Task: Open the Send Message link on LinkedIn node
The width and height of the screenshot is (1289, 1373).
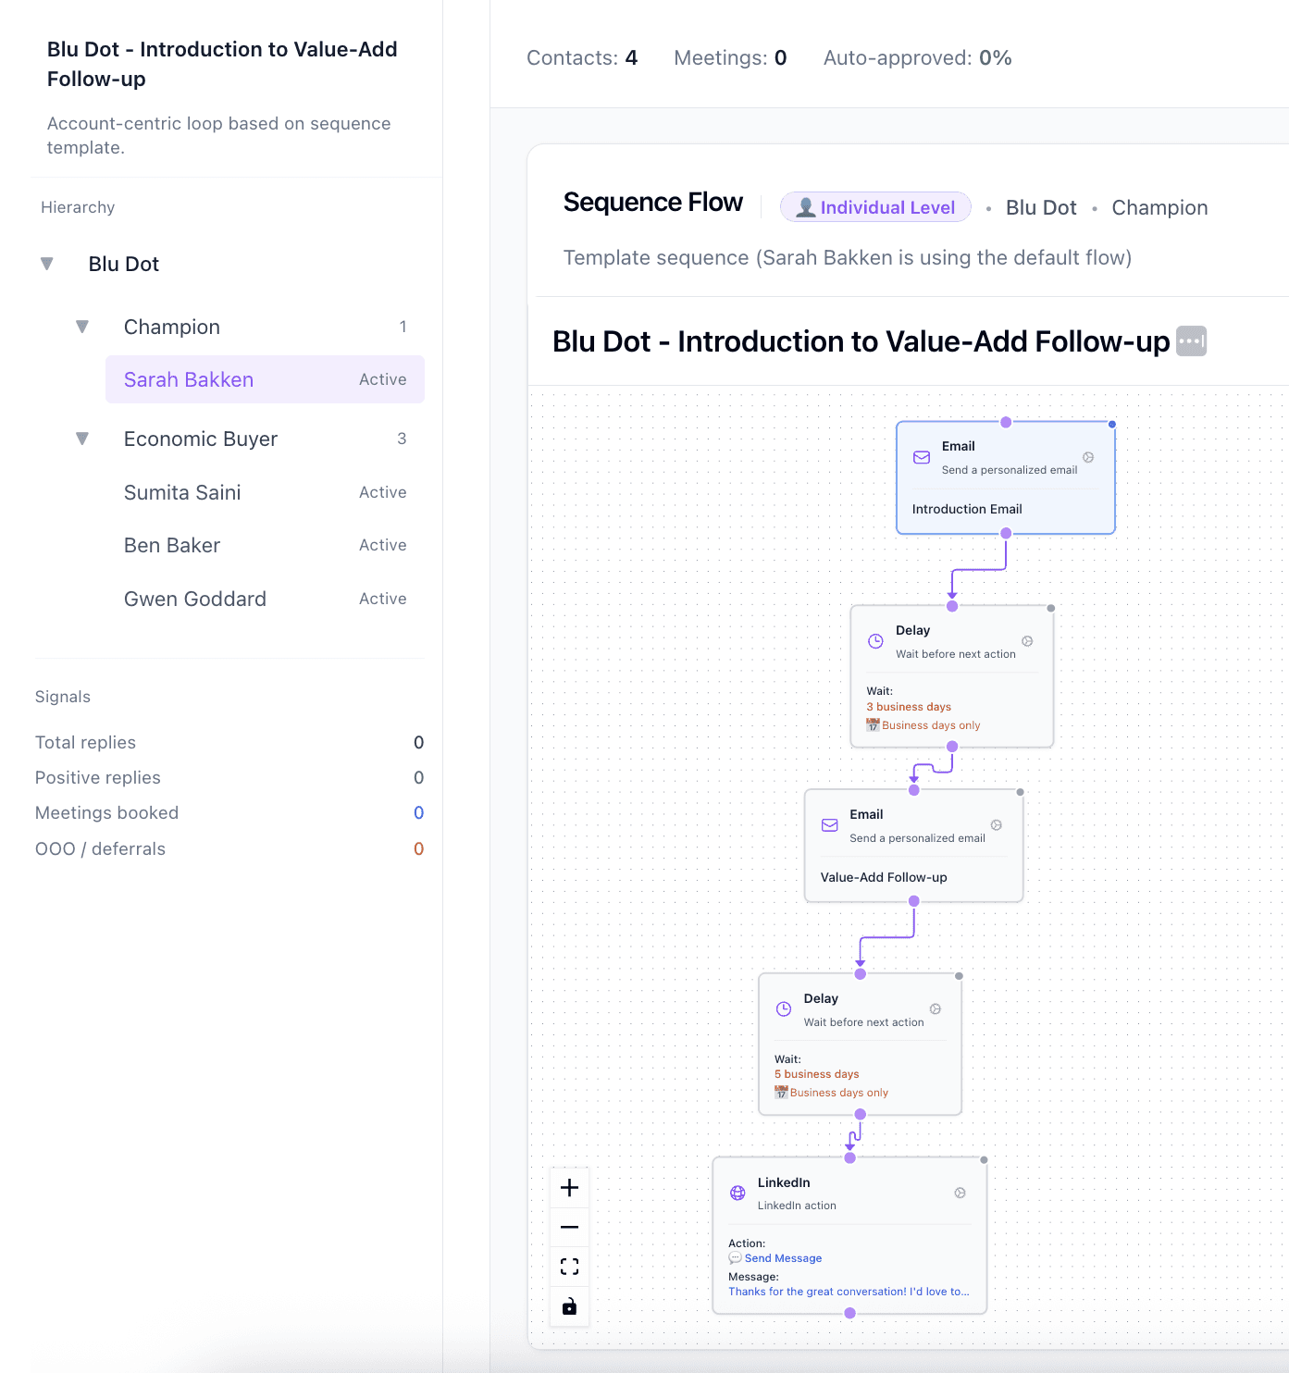Action: pos(782,1257)
